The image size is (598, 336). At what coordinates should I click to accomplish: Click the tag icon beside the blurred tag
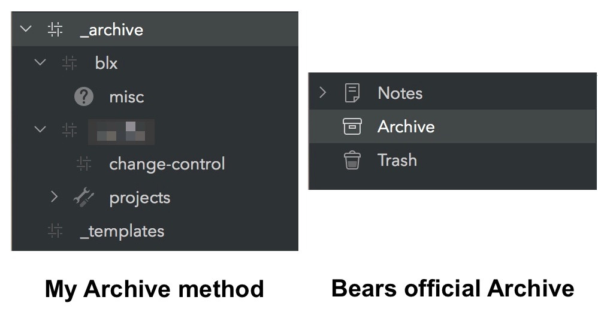70,129
